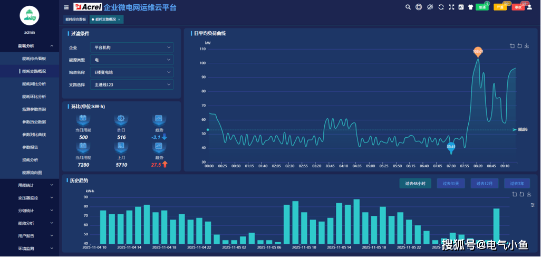
Task: Click the monthly 趋势 chart icon
Action: click(x=159, y=146)
